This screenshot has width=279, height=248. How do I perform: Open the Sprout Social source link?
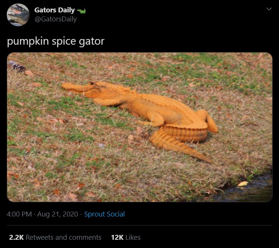click(x=104, y=214)
